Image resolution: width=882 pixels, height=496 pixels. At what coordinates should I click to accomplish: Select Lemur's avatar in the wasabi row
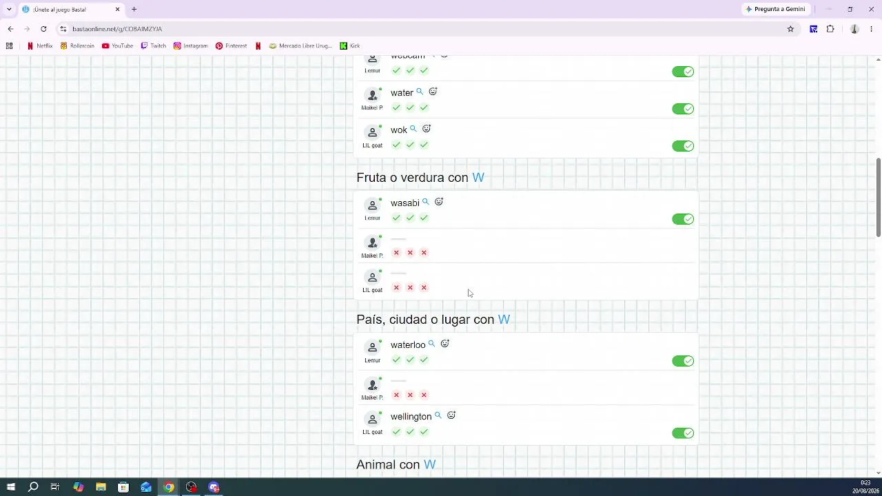click(x=372, y=205)
